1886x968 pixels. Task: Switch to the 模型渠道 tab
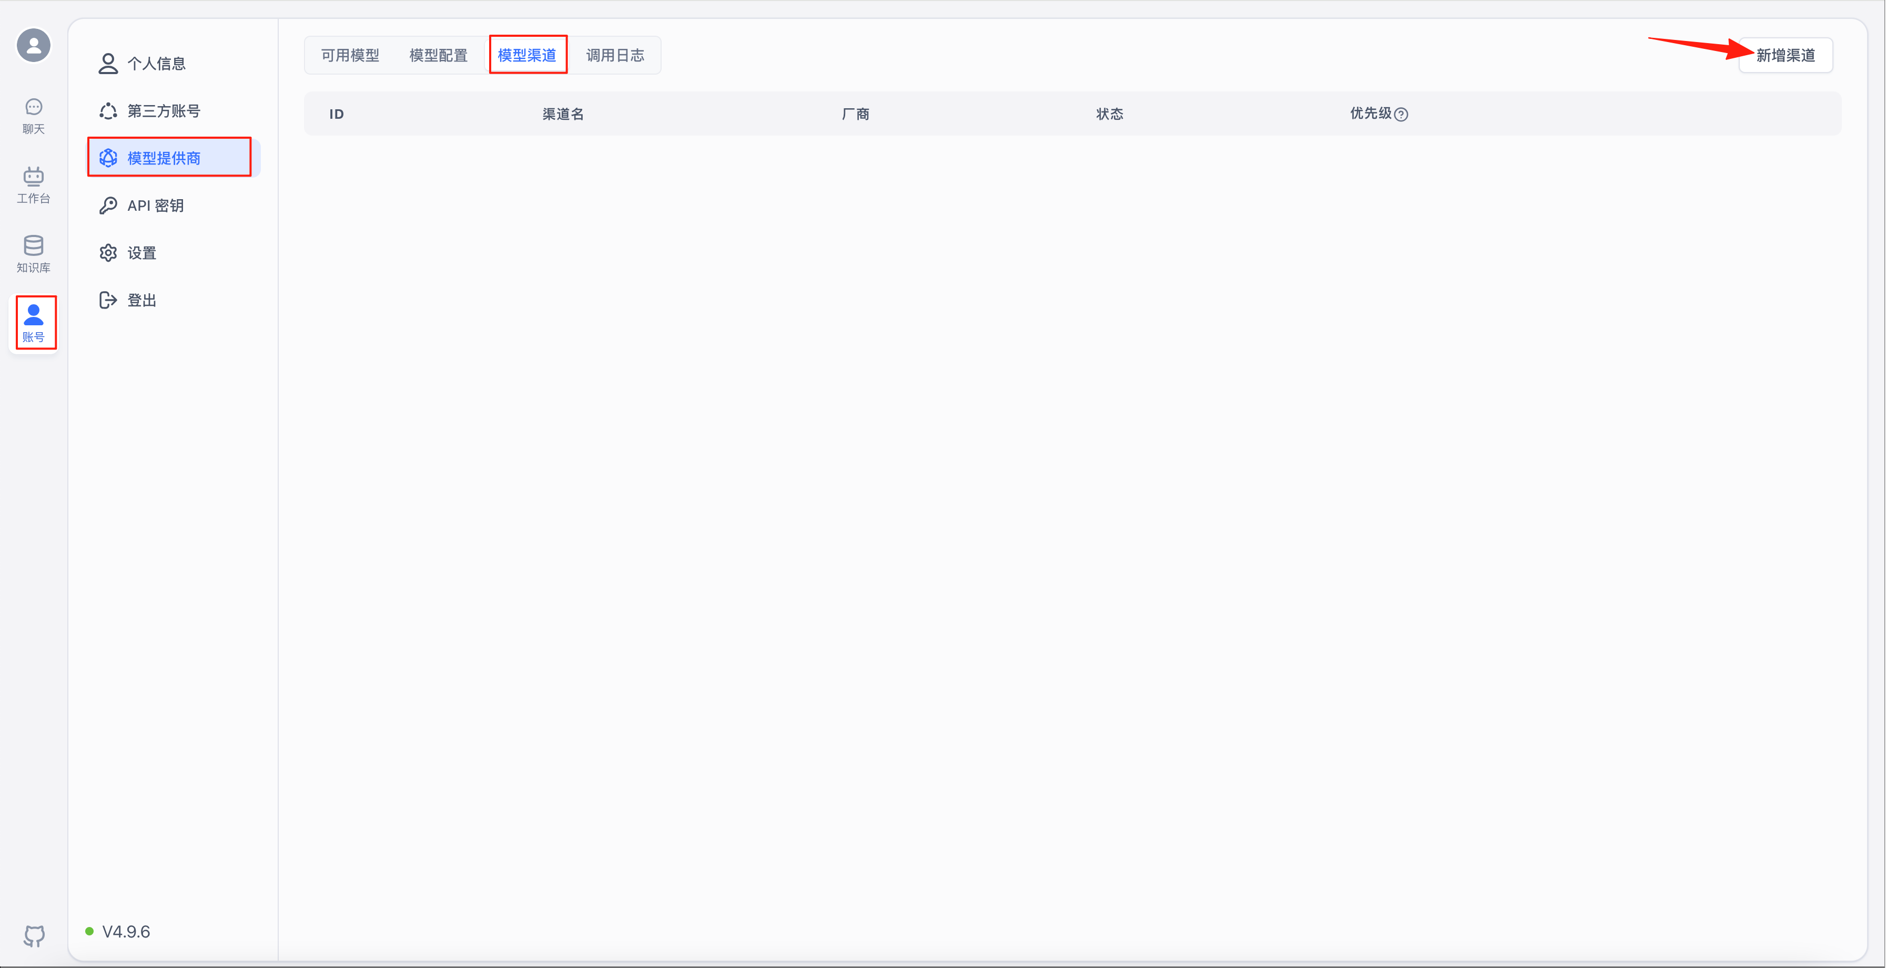[x=527, y=56]
